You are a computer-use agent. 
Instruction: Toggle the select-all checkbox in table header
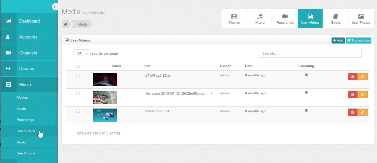78,67
